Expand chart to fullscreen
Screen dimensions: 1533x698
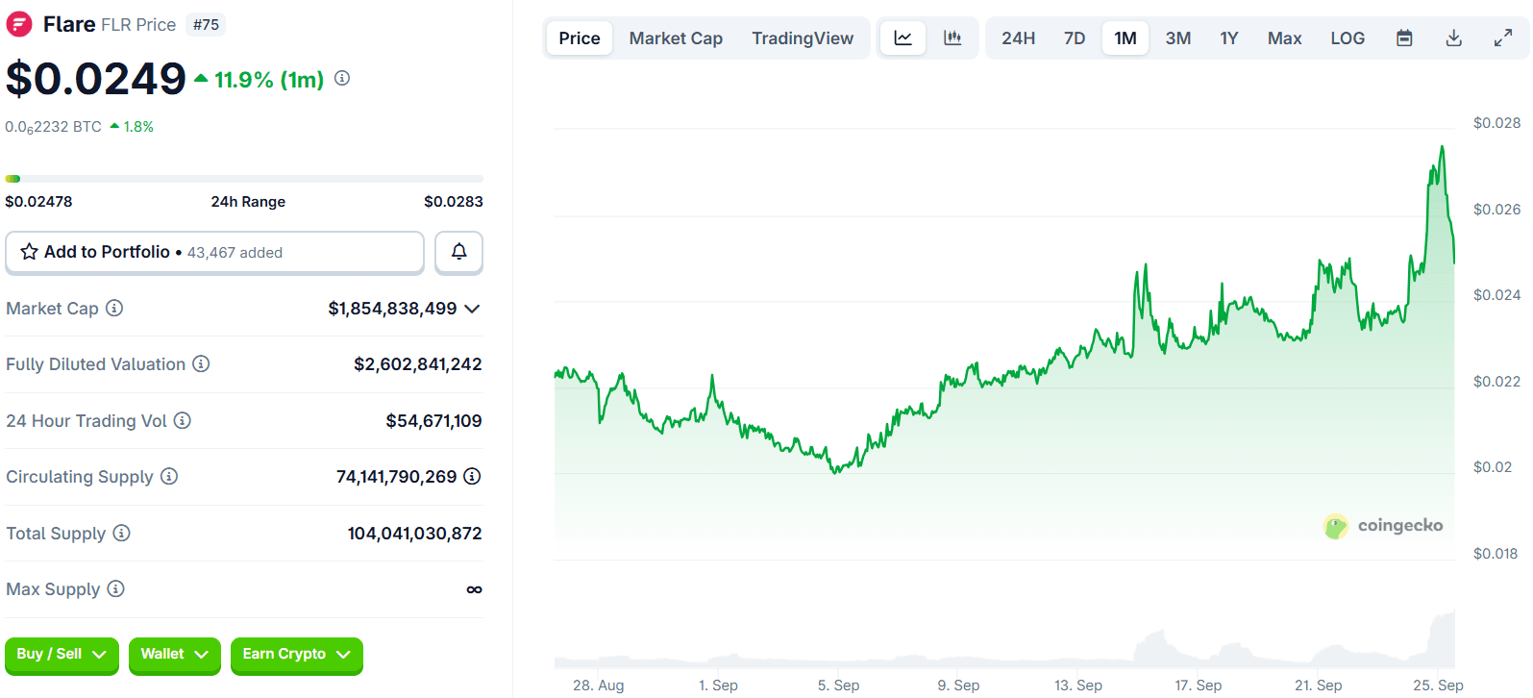coord(1503,38)
